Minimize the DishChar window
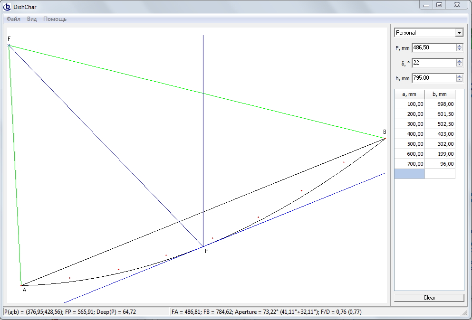The width and height of the screenshot is (472, 320). (426, 5)
